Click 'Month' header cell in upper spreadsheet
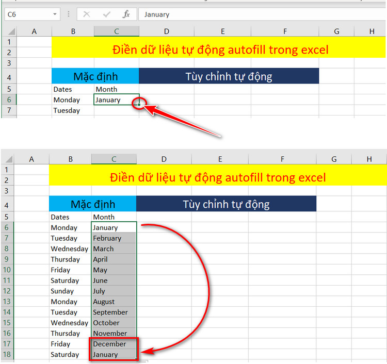Screen dimensions: 387x364 (x=117, y=89)
